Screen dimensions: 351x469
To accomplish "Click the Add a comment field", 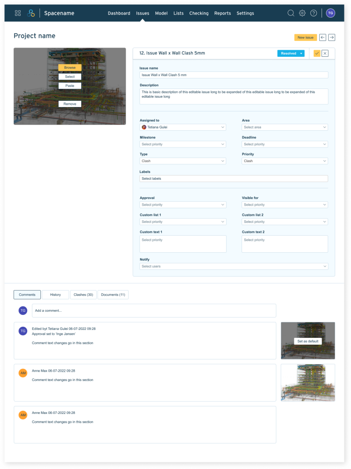I will pos(154,310).
